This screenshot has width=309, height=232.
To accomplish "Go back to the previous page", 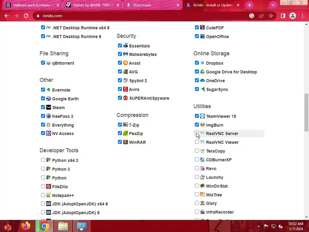I will point(7,16).
